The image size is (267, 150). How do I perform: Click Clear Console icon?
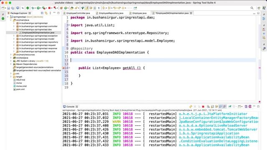tap(208, 107)
